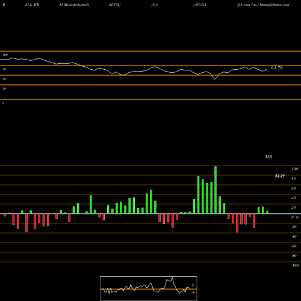Click the 'SI MunafaSutraR' header text
The image size is (301, 301).
(x=74, y=5)
